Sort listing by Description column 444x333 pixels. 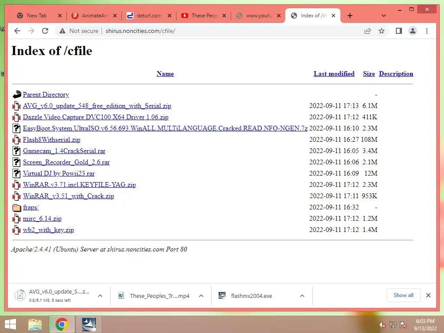tap(396, 74)
